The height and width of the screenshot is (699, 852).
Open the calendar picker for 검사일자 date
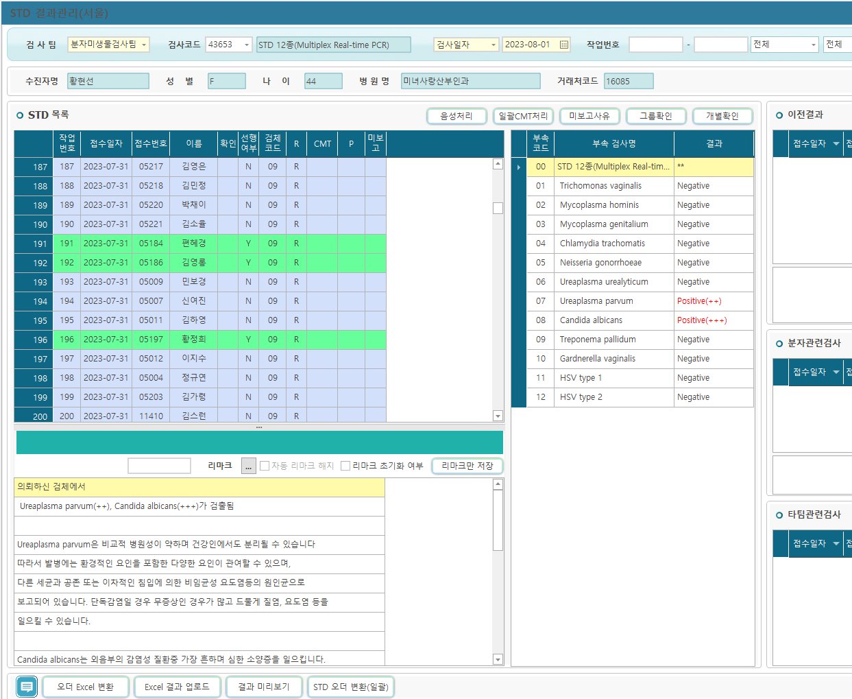(x=564, y=45)
